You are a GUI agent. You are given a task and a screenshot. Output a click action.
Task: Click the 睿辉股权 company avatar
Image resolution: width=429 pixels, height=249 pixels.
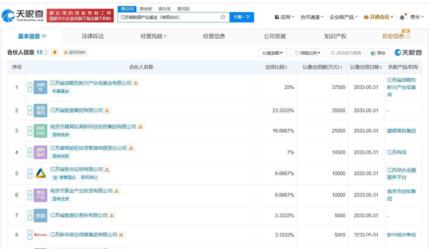tap(40, 152)
